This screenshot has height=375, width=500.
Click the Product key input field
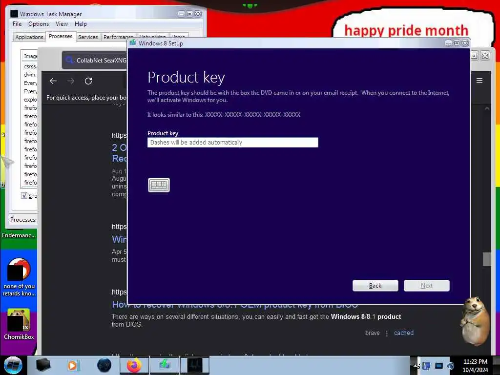[x=233, y=142]
